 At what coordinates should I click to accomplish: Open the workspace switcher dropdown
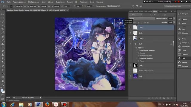point(177,6)
